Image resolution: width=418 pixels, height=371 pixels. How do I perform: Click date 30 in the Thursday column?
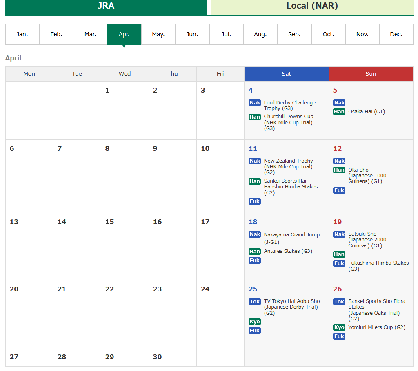(157, 357)
